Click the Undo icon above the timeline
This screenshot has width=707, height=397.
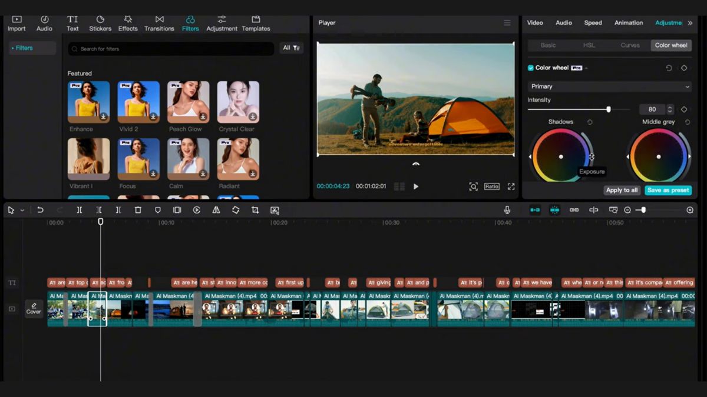click(x=40, y=210)
